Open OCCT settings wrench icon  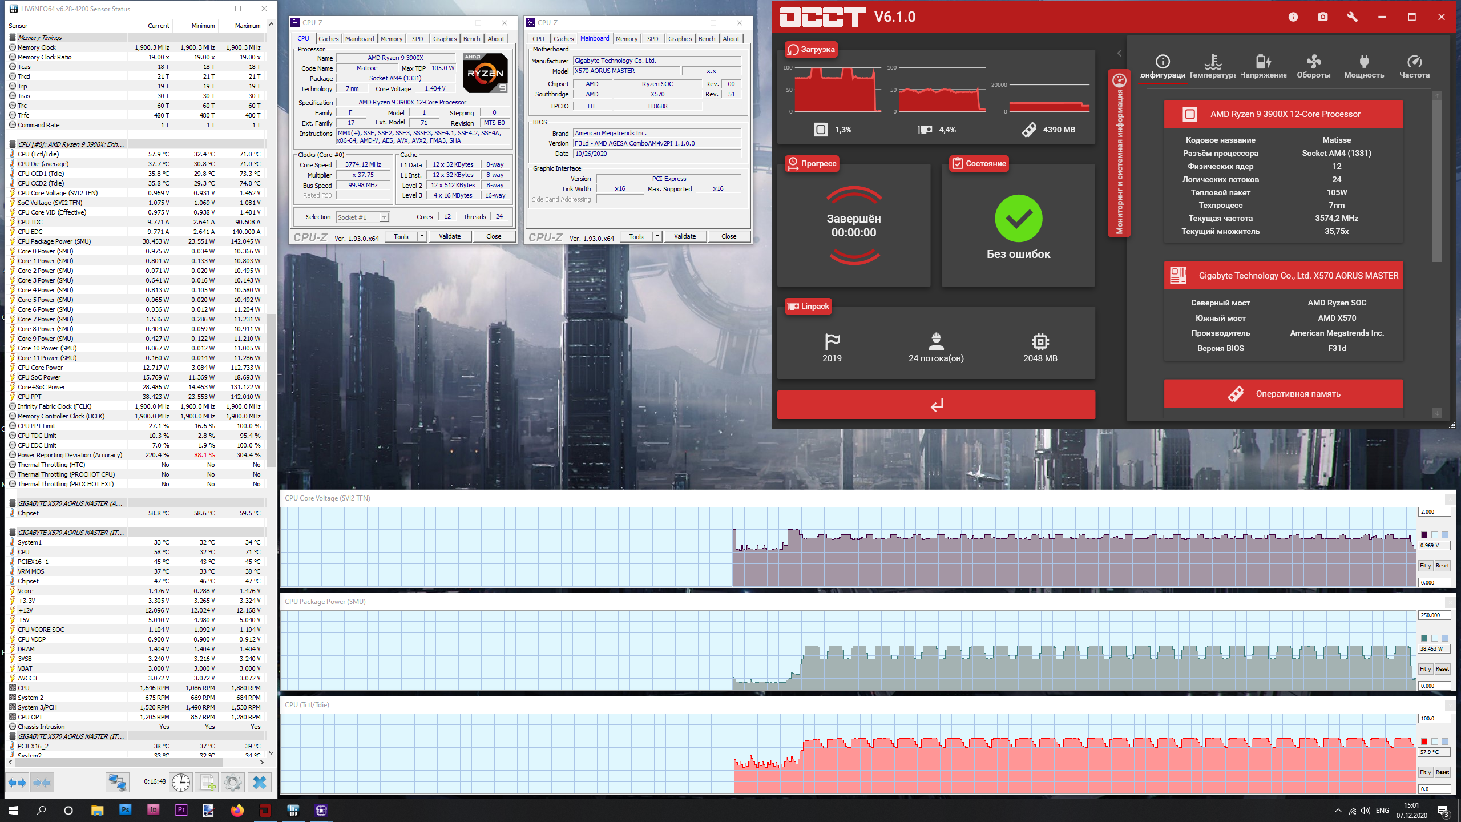coord(1352,17)
